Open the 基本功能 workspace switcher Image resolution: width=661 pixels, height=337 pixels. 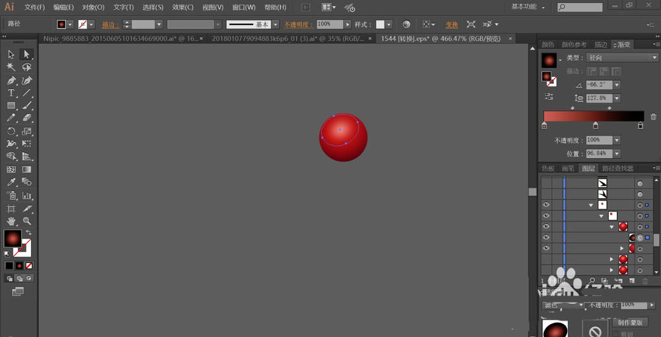coord(528,7)
